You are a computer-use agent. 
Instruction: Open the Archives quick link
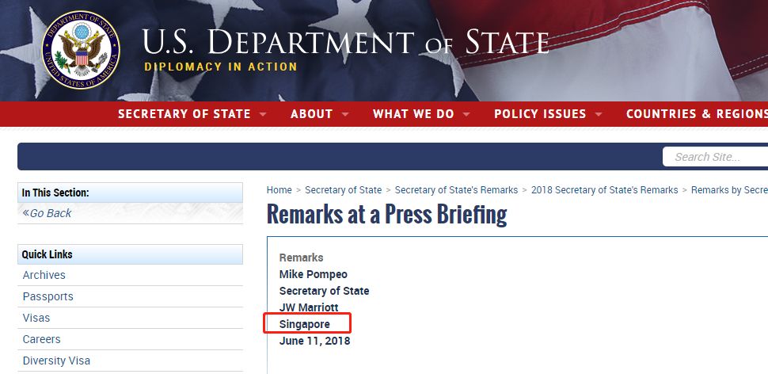click(44, 275)
